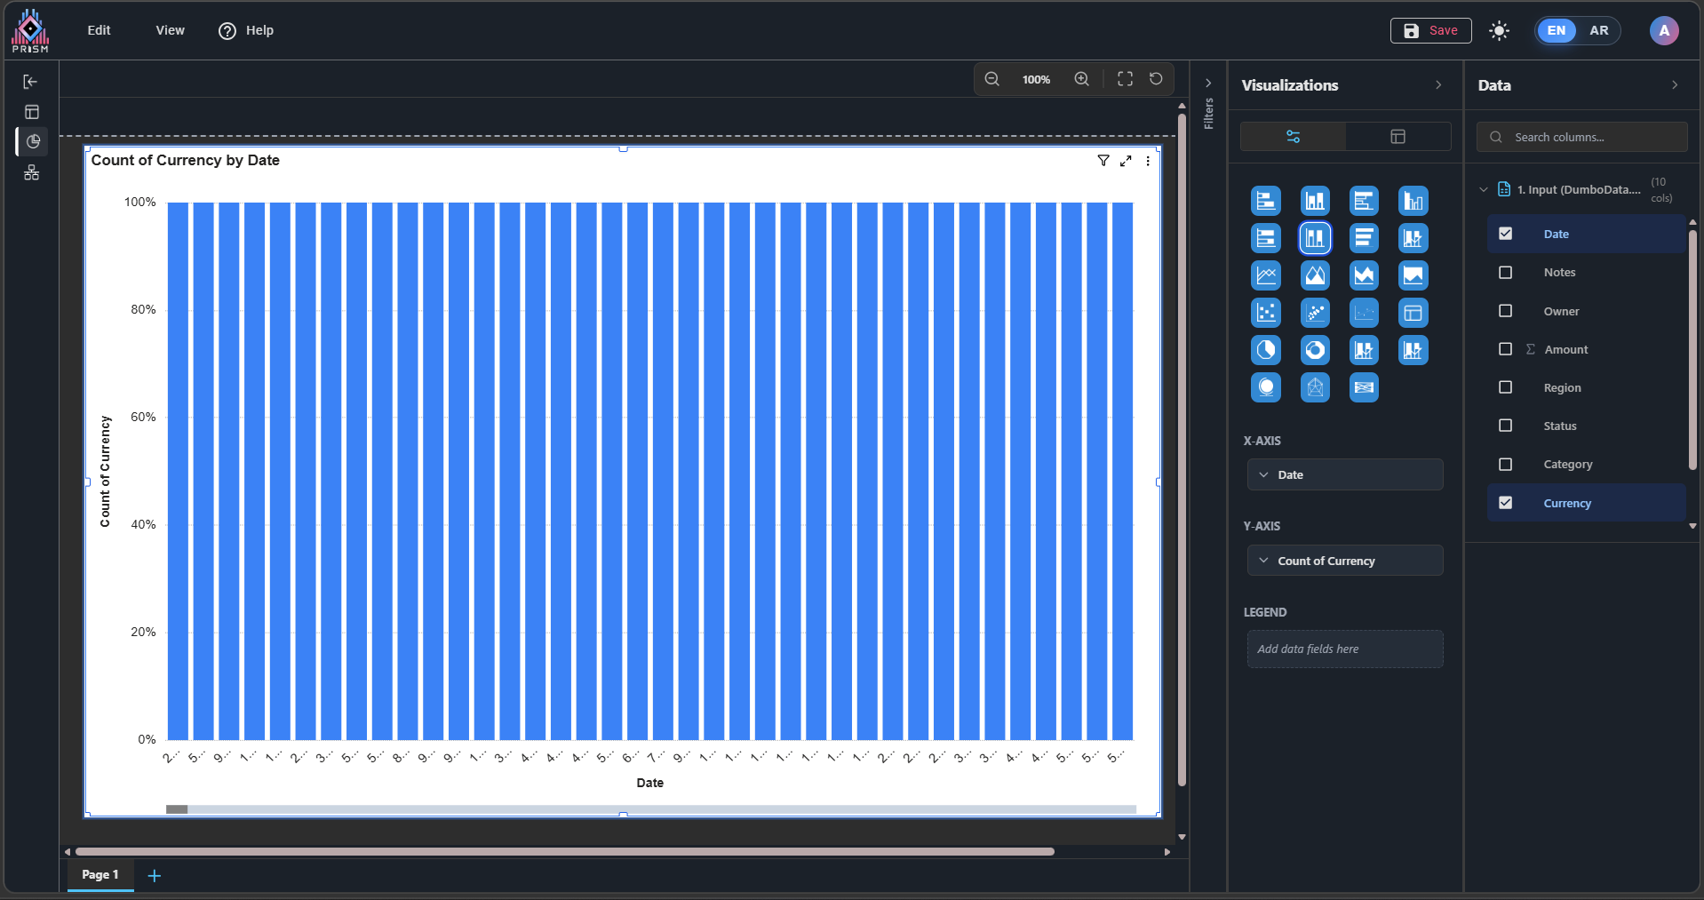Screen dimensions: 1704x900
Task: Enable the Region column checkbox
Action: (x=1505, y=387)
